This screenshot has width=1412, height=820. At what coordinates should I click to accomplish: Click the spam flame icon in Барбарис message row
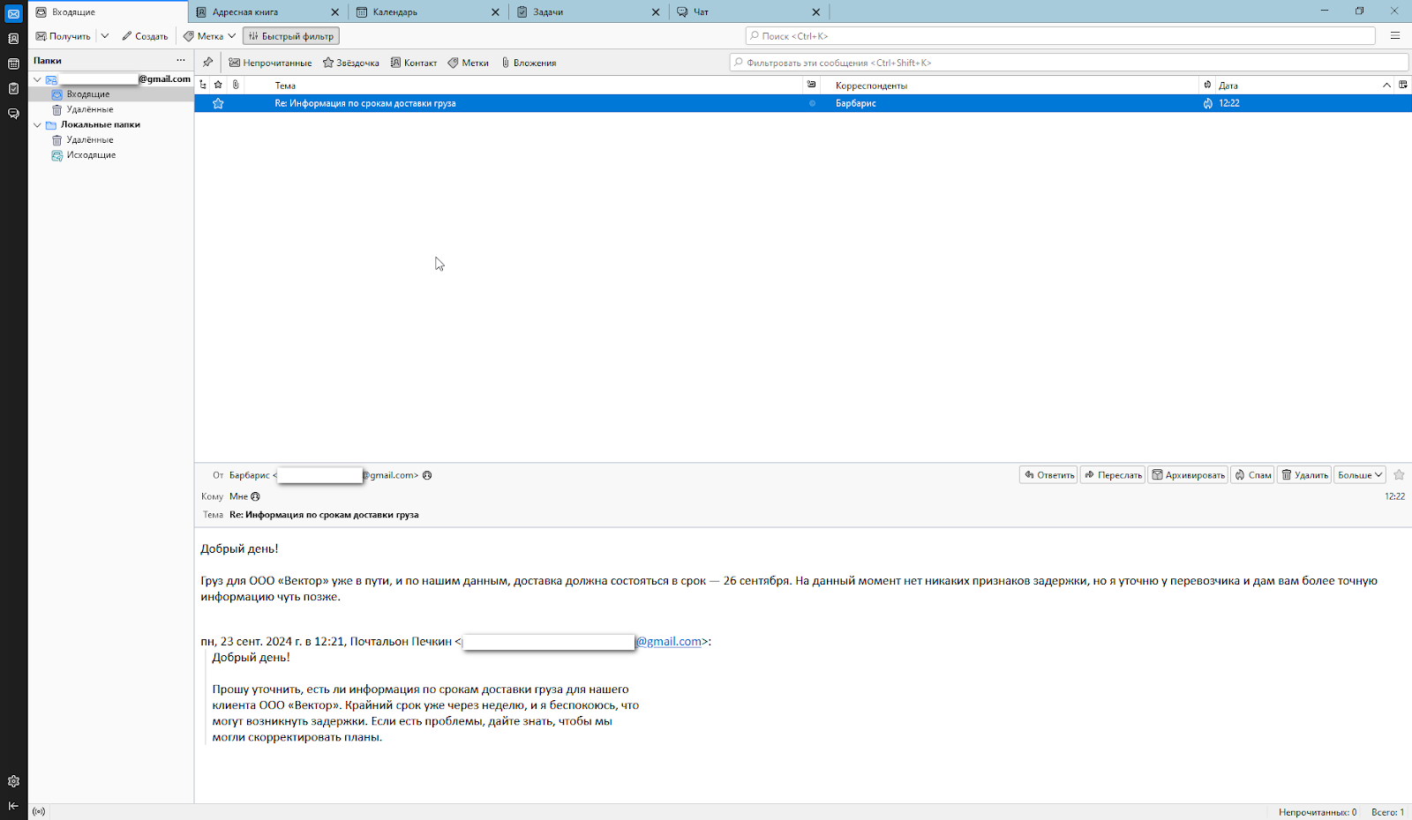pyautogui.click(x=1207, y=103)
